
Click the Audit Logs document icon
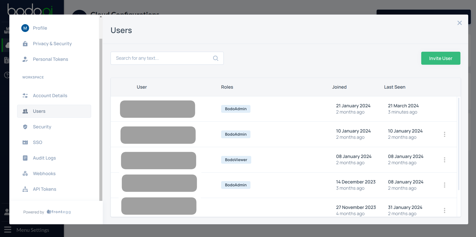[x=25, y=158]
